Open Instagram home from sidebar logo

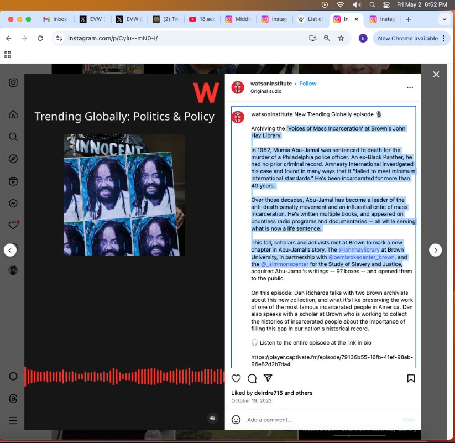(13, 83)
